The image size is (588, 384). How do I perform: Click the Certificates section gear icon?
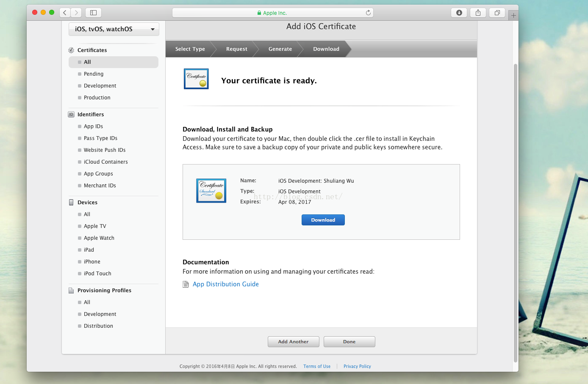click(x=71, y=50)
